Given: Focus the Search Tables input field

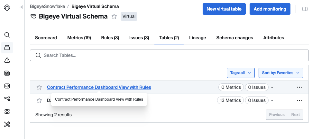Looking at the screenshot, I should (169, 55).
